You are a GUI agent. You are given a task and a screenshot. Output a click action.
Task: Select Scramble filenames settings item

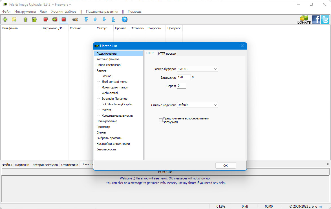pyautogui.click(x=114, y=99)
